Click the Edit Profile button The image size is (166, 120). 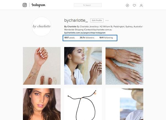tap(97, 20)
